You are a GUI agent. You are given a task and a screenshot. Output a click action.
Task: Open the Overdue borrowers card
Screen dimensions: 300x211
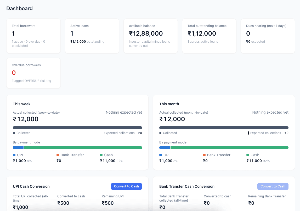(33, 73)
